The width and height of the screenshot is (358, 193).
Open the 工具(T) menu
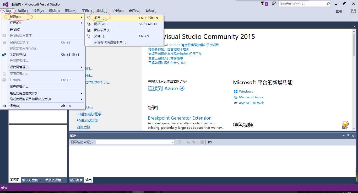pos(87,11)
